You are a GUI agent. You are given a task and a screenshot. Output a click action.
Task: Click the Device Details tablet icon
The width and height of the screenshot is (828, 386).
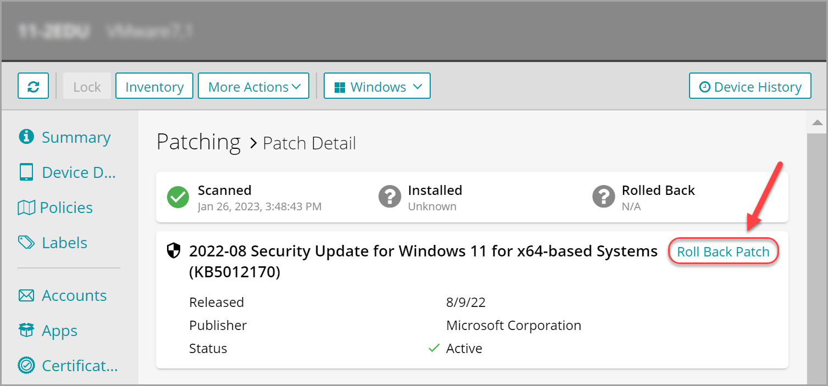tap(26, 172)
